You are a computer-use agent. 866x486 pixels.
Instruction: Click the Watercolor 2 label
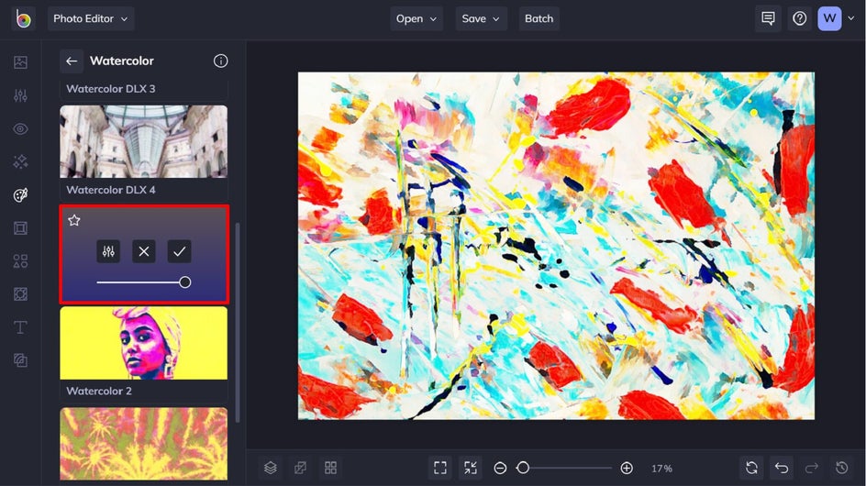(x=99, y=391)
